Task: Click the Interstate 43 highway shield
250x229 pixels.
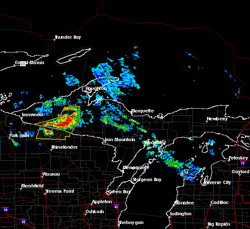Action: [116, 206]
